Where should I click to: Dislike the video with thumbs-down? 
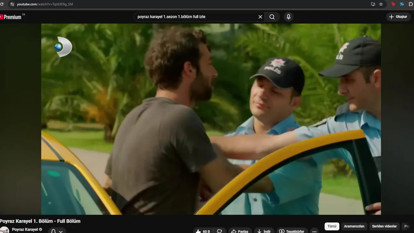[x=220, y=231]
